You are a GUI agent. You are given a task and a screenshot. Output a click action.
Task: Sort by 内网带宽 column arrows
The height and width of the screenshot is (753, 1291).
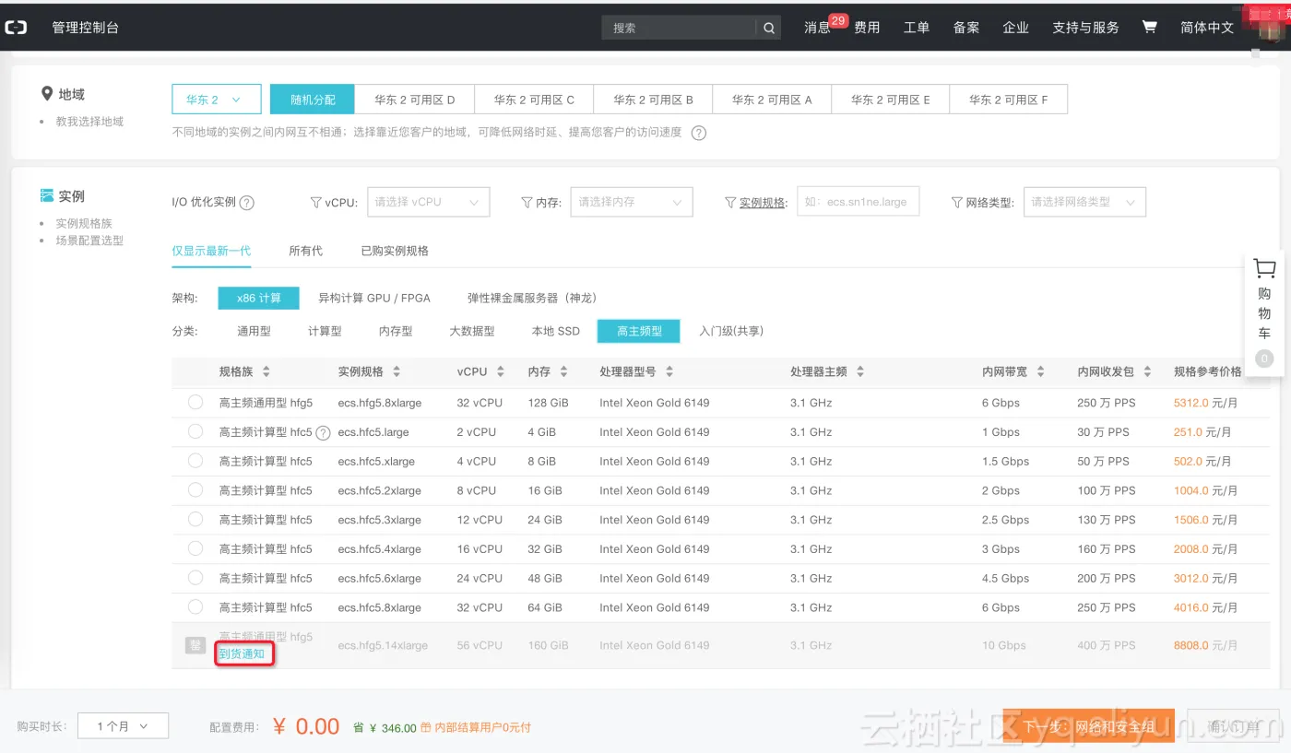1041,371
